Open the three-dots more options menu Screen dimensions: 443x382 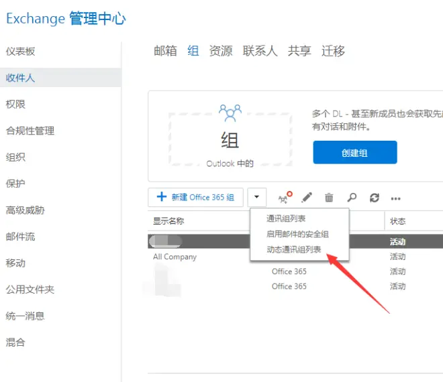(x=395, y=198)
